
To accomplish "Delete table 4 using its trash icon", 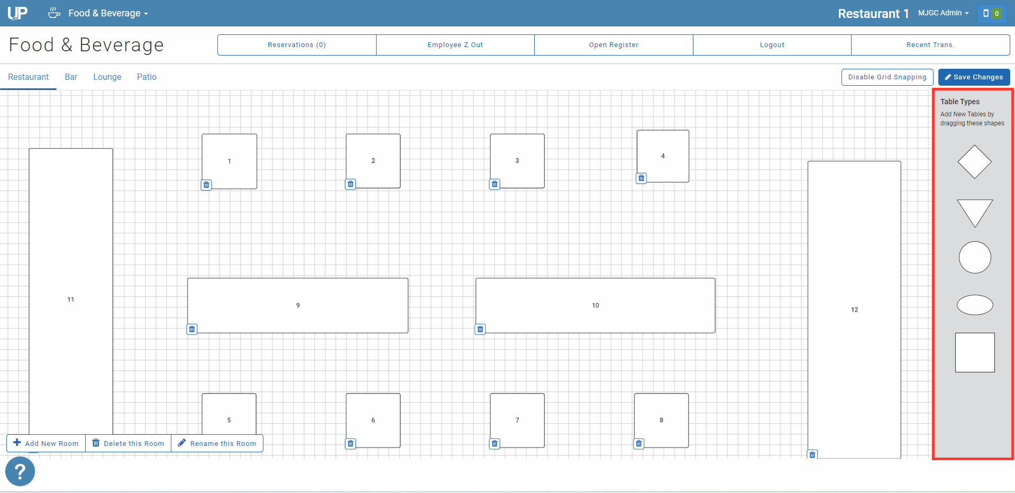I will click(x=641, y=178).
